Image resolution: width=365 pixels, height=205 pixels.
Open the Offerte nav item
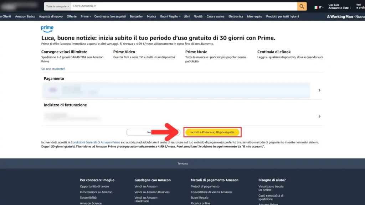point(71,16)
